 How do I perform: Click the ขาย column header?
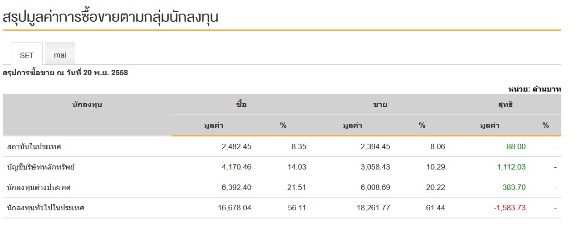coord(380,105)
